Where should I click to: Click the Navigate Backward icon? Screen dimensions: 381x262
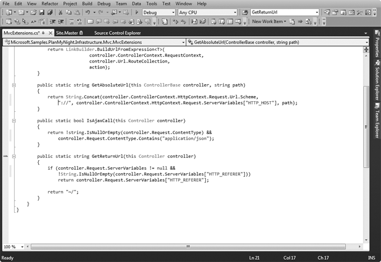[x=114, y=12]
